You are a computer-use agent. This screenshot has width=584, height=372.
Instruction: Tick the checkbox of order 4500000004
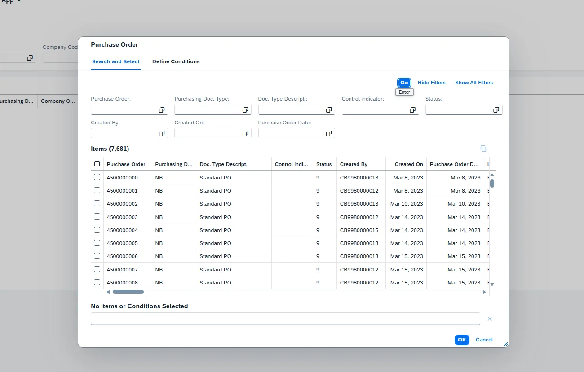tap(97, 230)
